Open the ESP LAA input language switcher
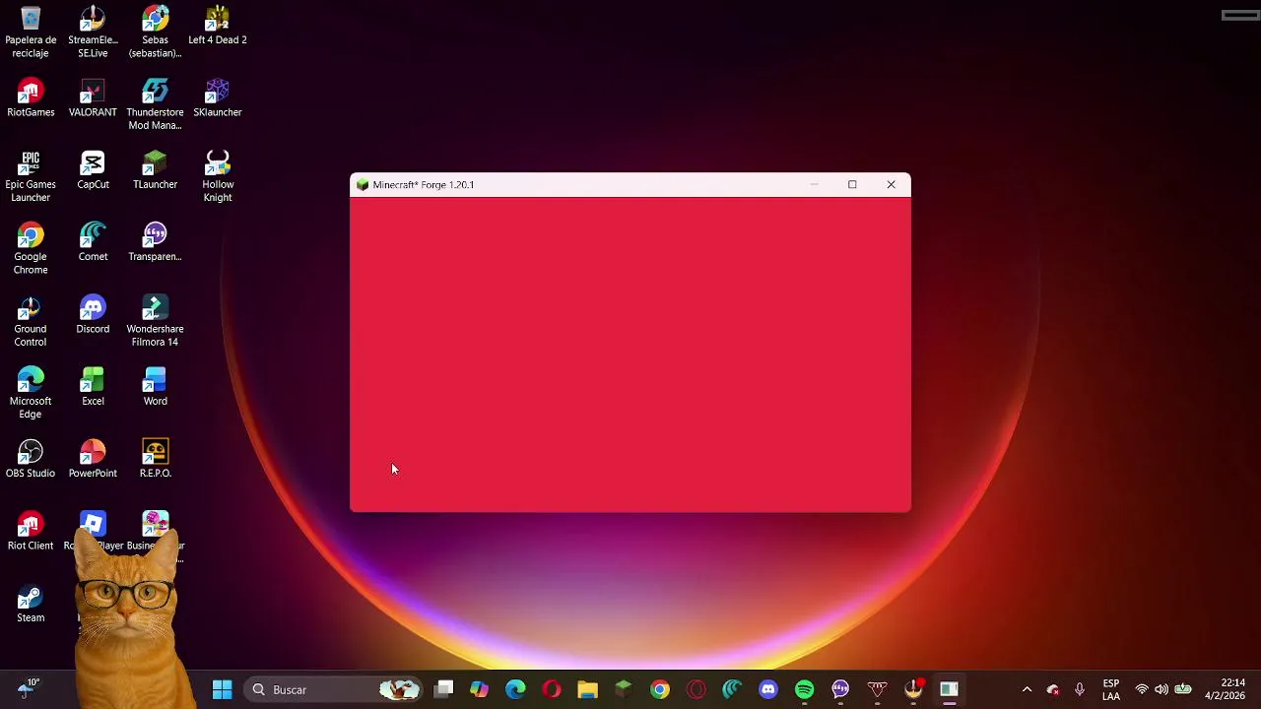This screenshot has height=709, width=1261. point(1111,689)
